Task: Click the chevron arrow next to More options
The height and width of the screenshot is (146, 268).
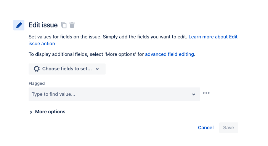Action: (31, 112)
